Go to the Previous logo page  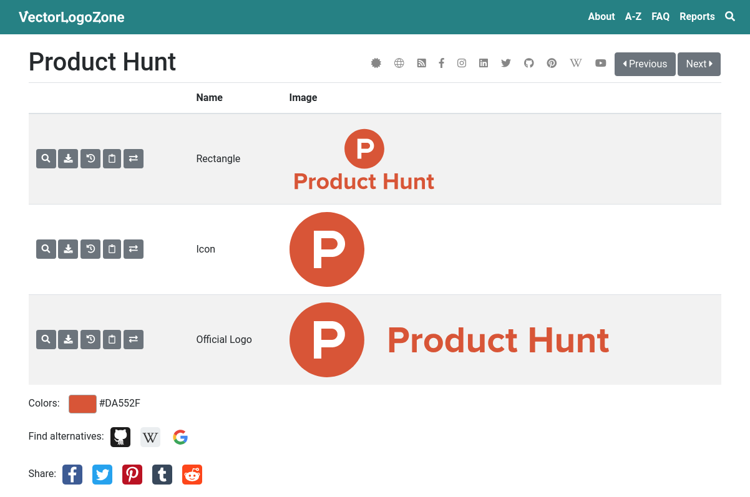[x=645, y=64]
